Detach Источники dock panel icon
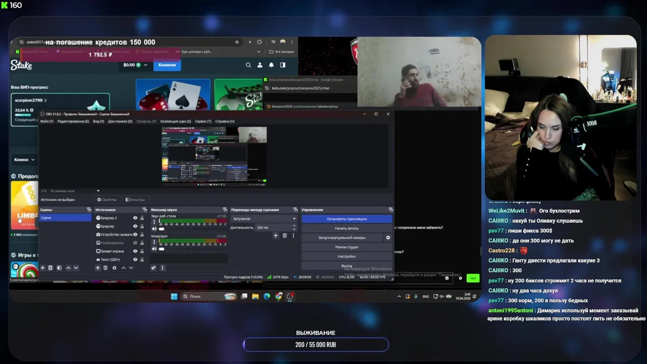 [x=144, y=210]
